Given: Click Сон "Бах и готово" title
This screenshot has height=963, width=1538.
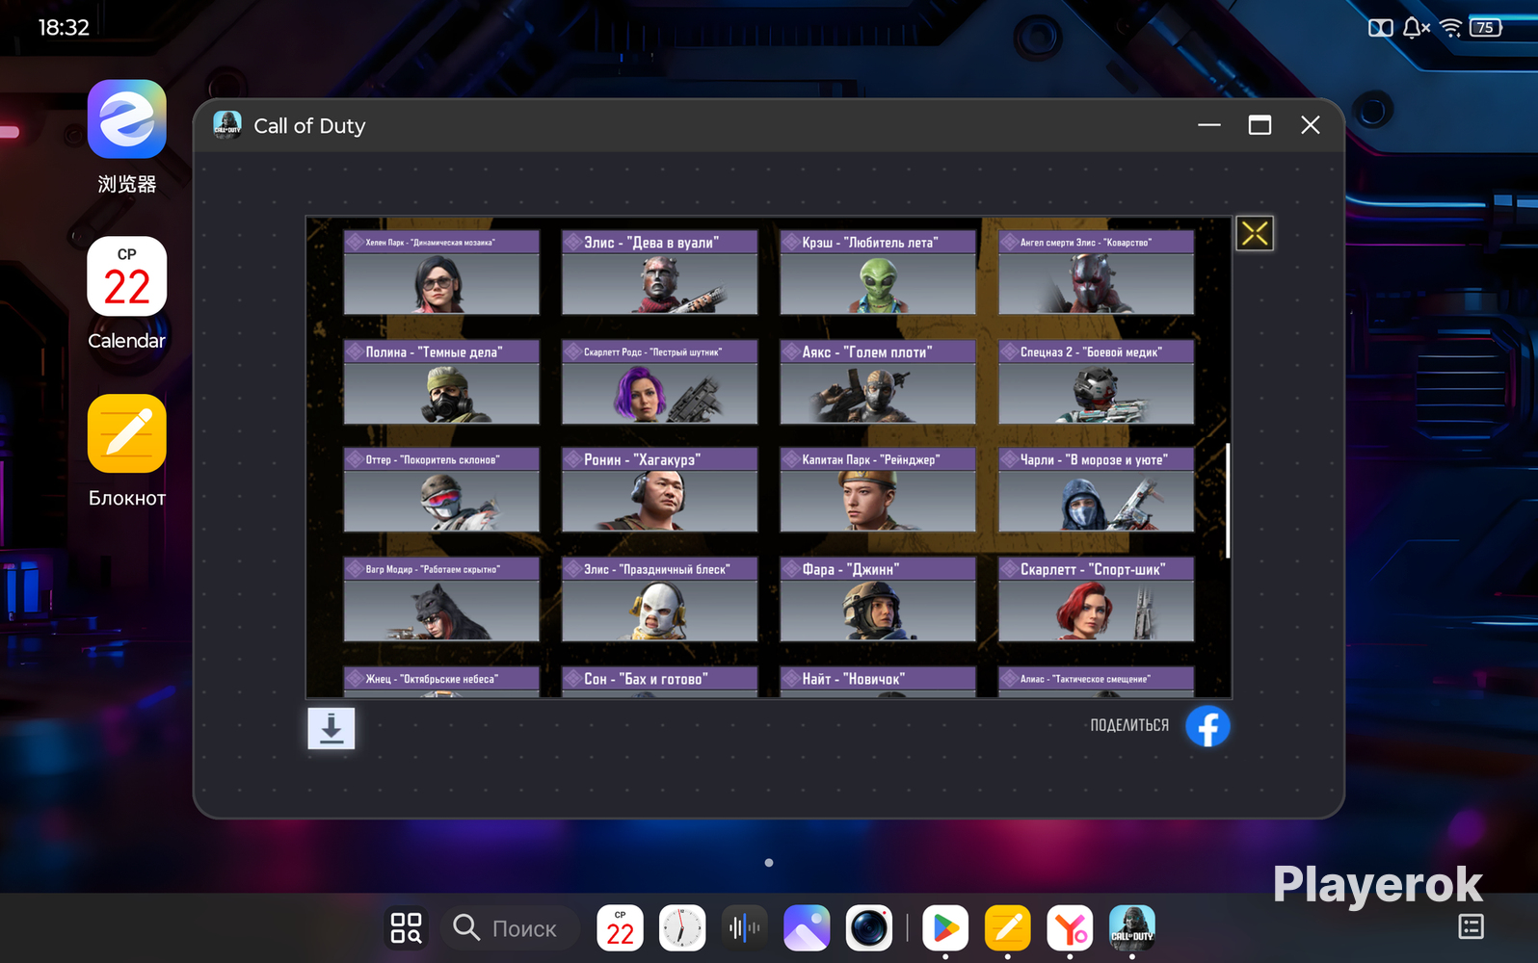Looking at the screenshot, I should (x=646, y=679).
